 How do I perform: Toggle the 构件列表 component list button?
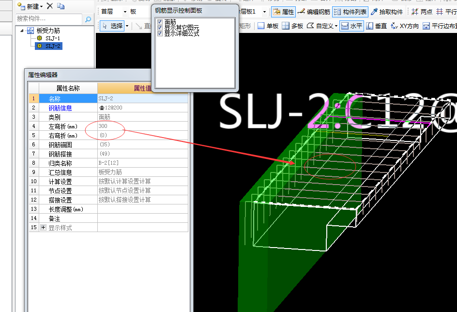350,12
